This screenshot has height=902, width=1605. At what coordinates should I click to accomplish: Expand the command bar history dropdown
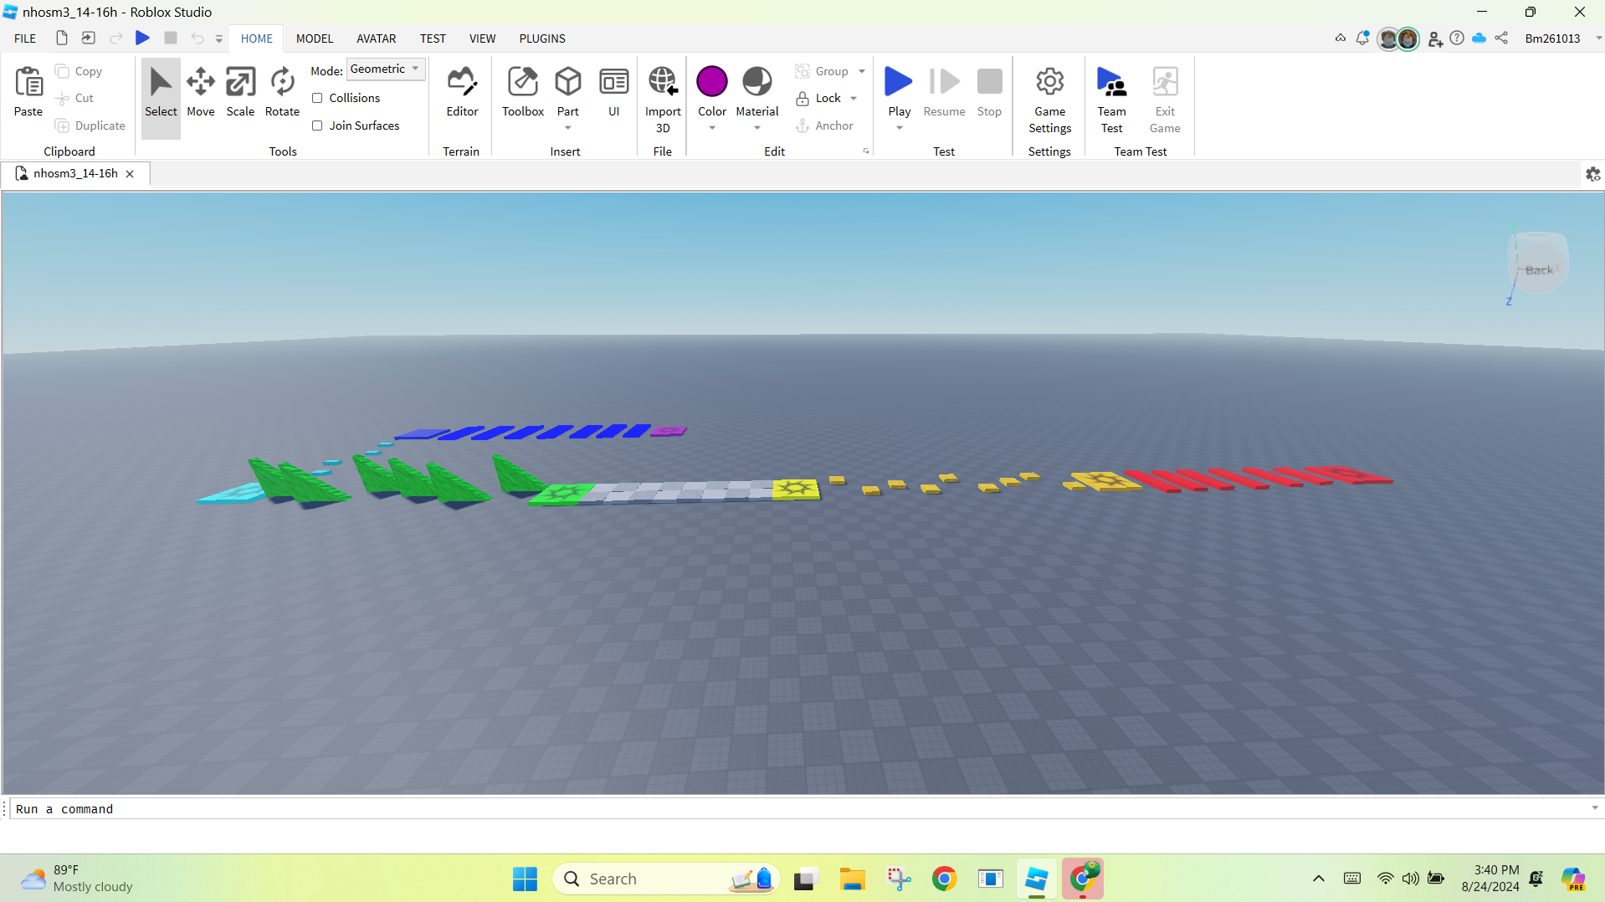(x=1595, y=808)
